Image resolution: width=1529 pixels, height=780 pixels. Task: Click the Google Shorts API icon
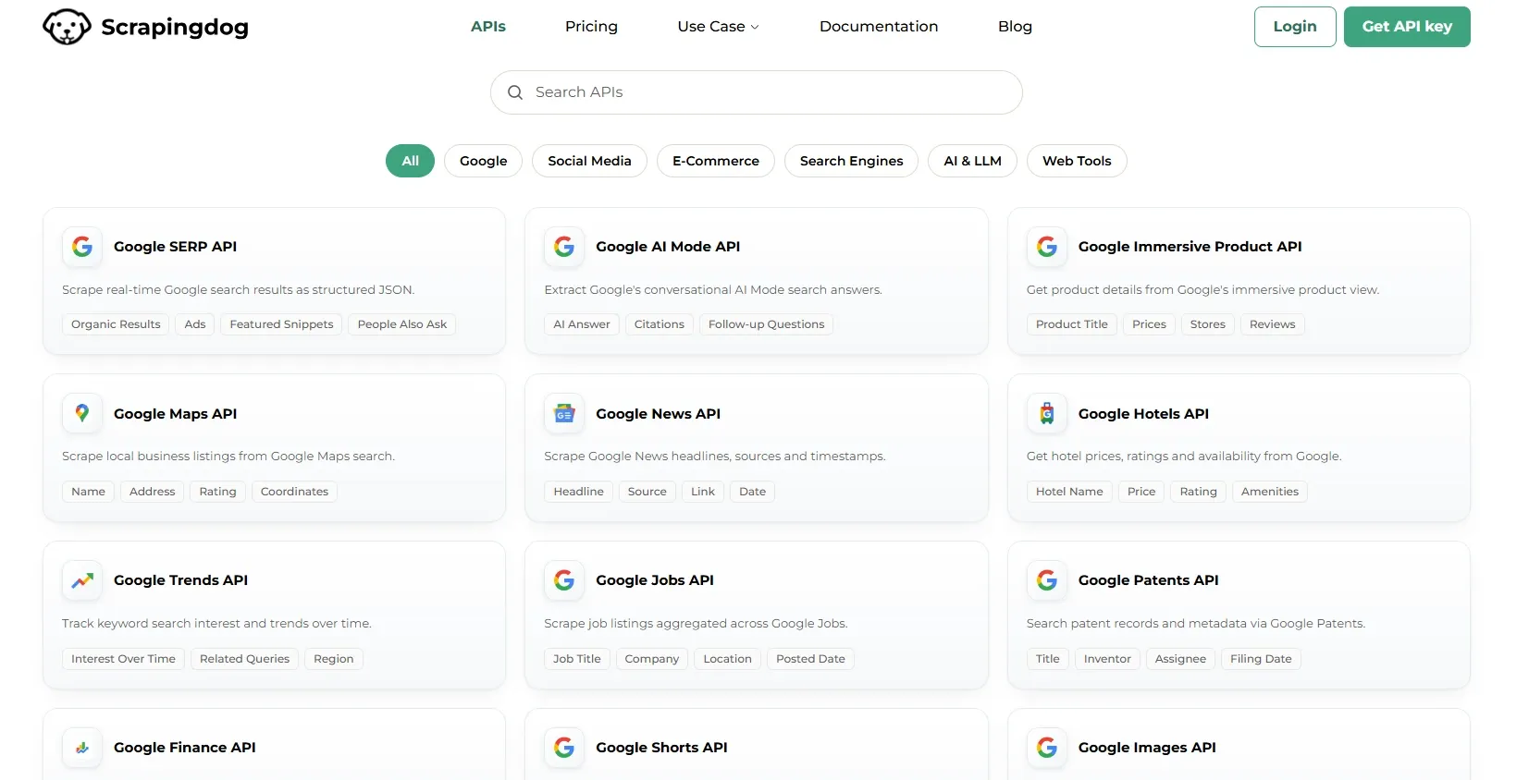(x=564, y=748)
